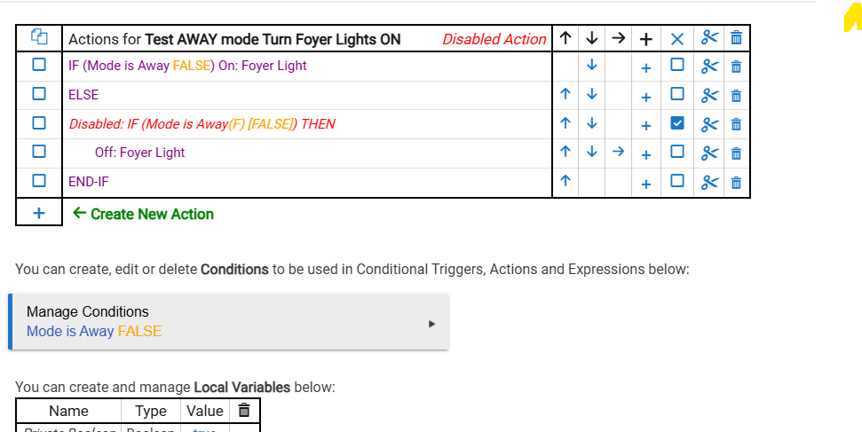Tick disable checkbox on first IF row
862x432 pixels.
pyautogui.click(x=677, y=66)
